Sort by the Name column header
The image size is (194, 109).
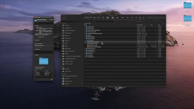(x=85, y=25)
